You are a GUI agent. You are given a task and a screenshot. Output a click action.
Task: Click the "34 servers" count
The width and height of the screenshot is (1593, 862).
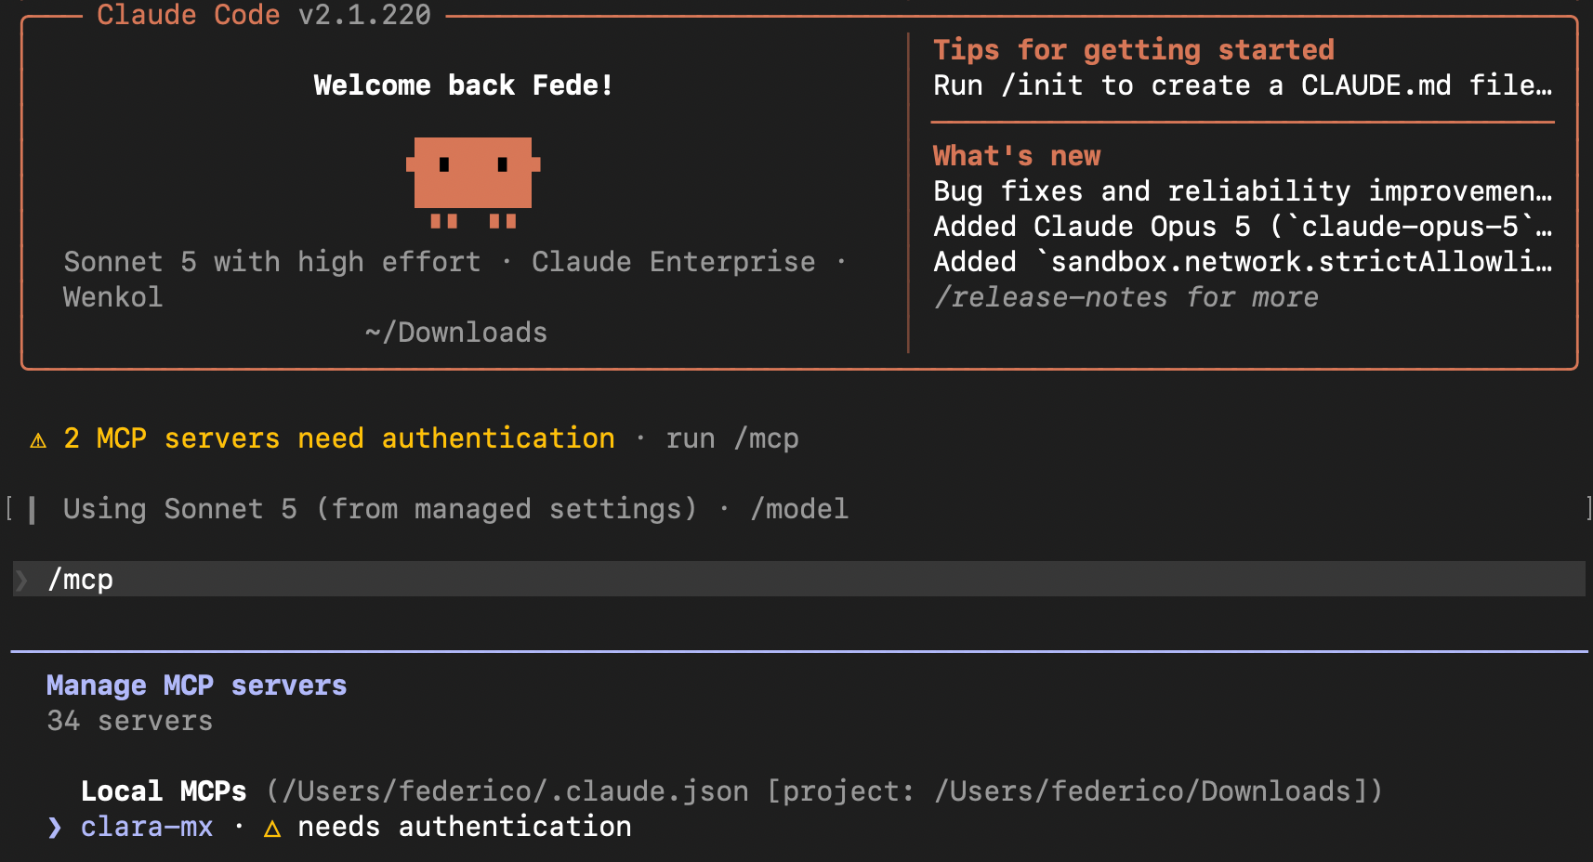130,721
